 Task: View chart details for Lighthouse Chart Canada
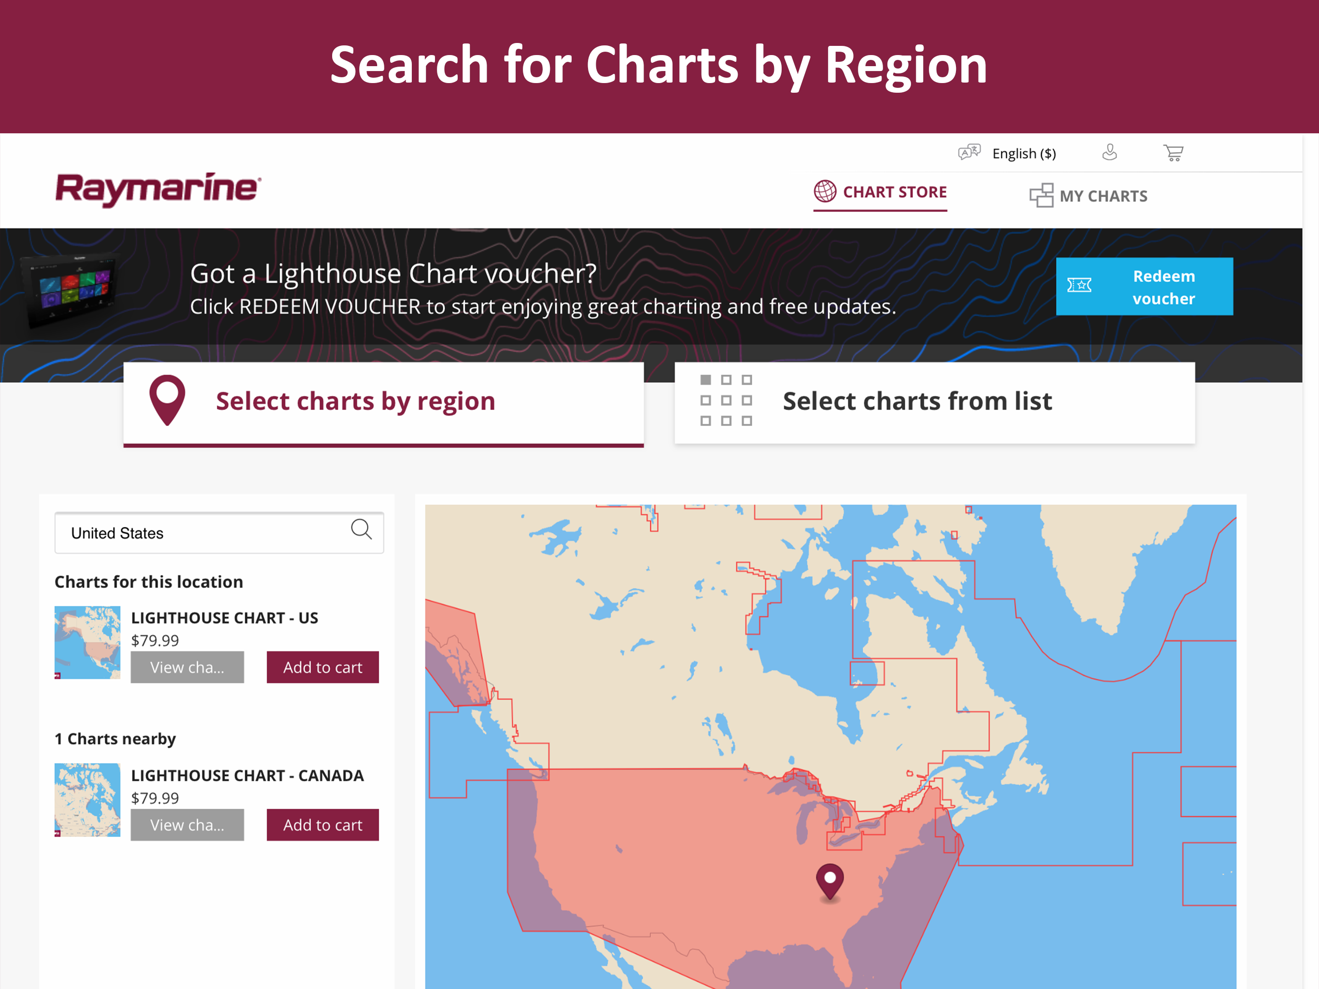[187, 824]
